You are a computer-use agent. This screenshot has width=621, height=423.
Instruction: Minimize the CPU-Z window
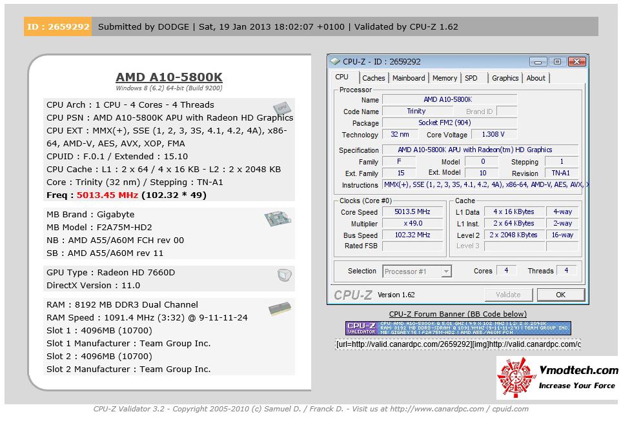tap(538, 62)
